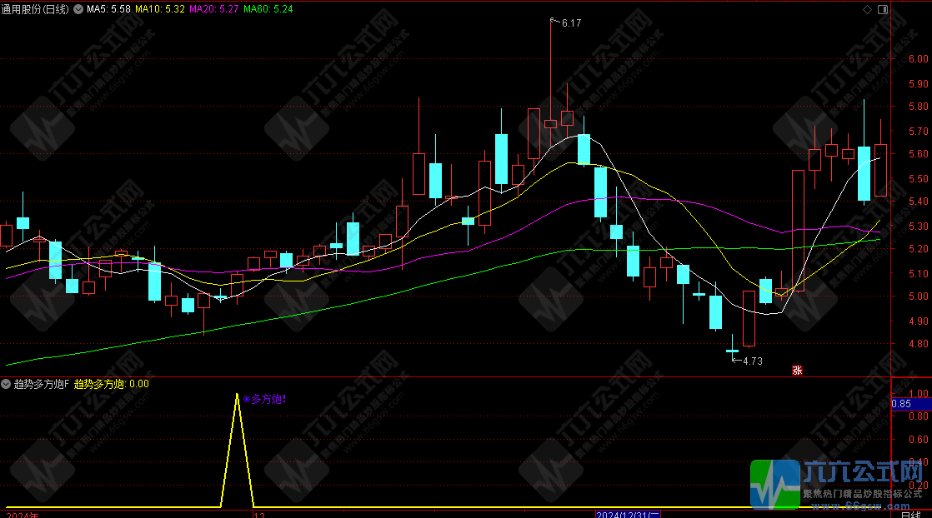Select the 趋势多方炮: 0.00 value label
932x518 pixels.
(x=112, y=385)
